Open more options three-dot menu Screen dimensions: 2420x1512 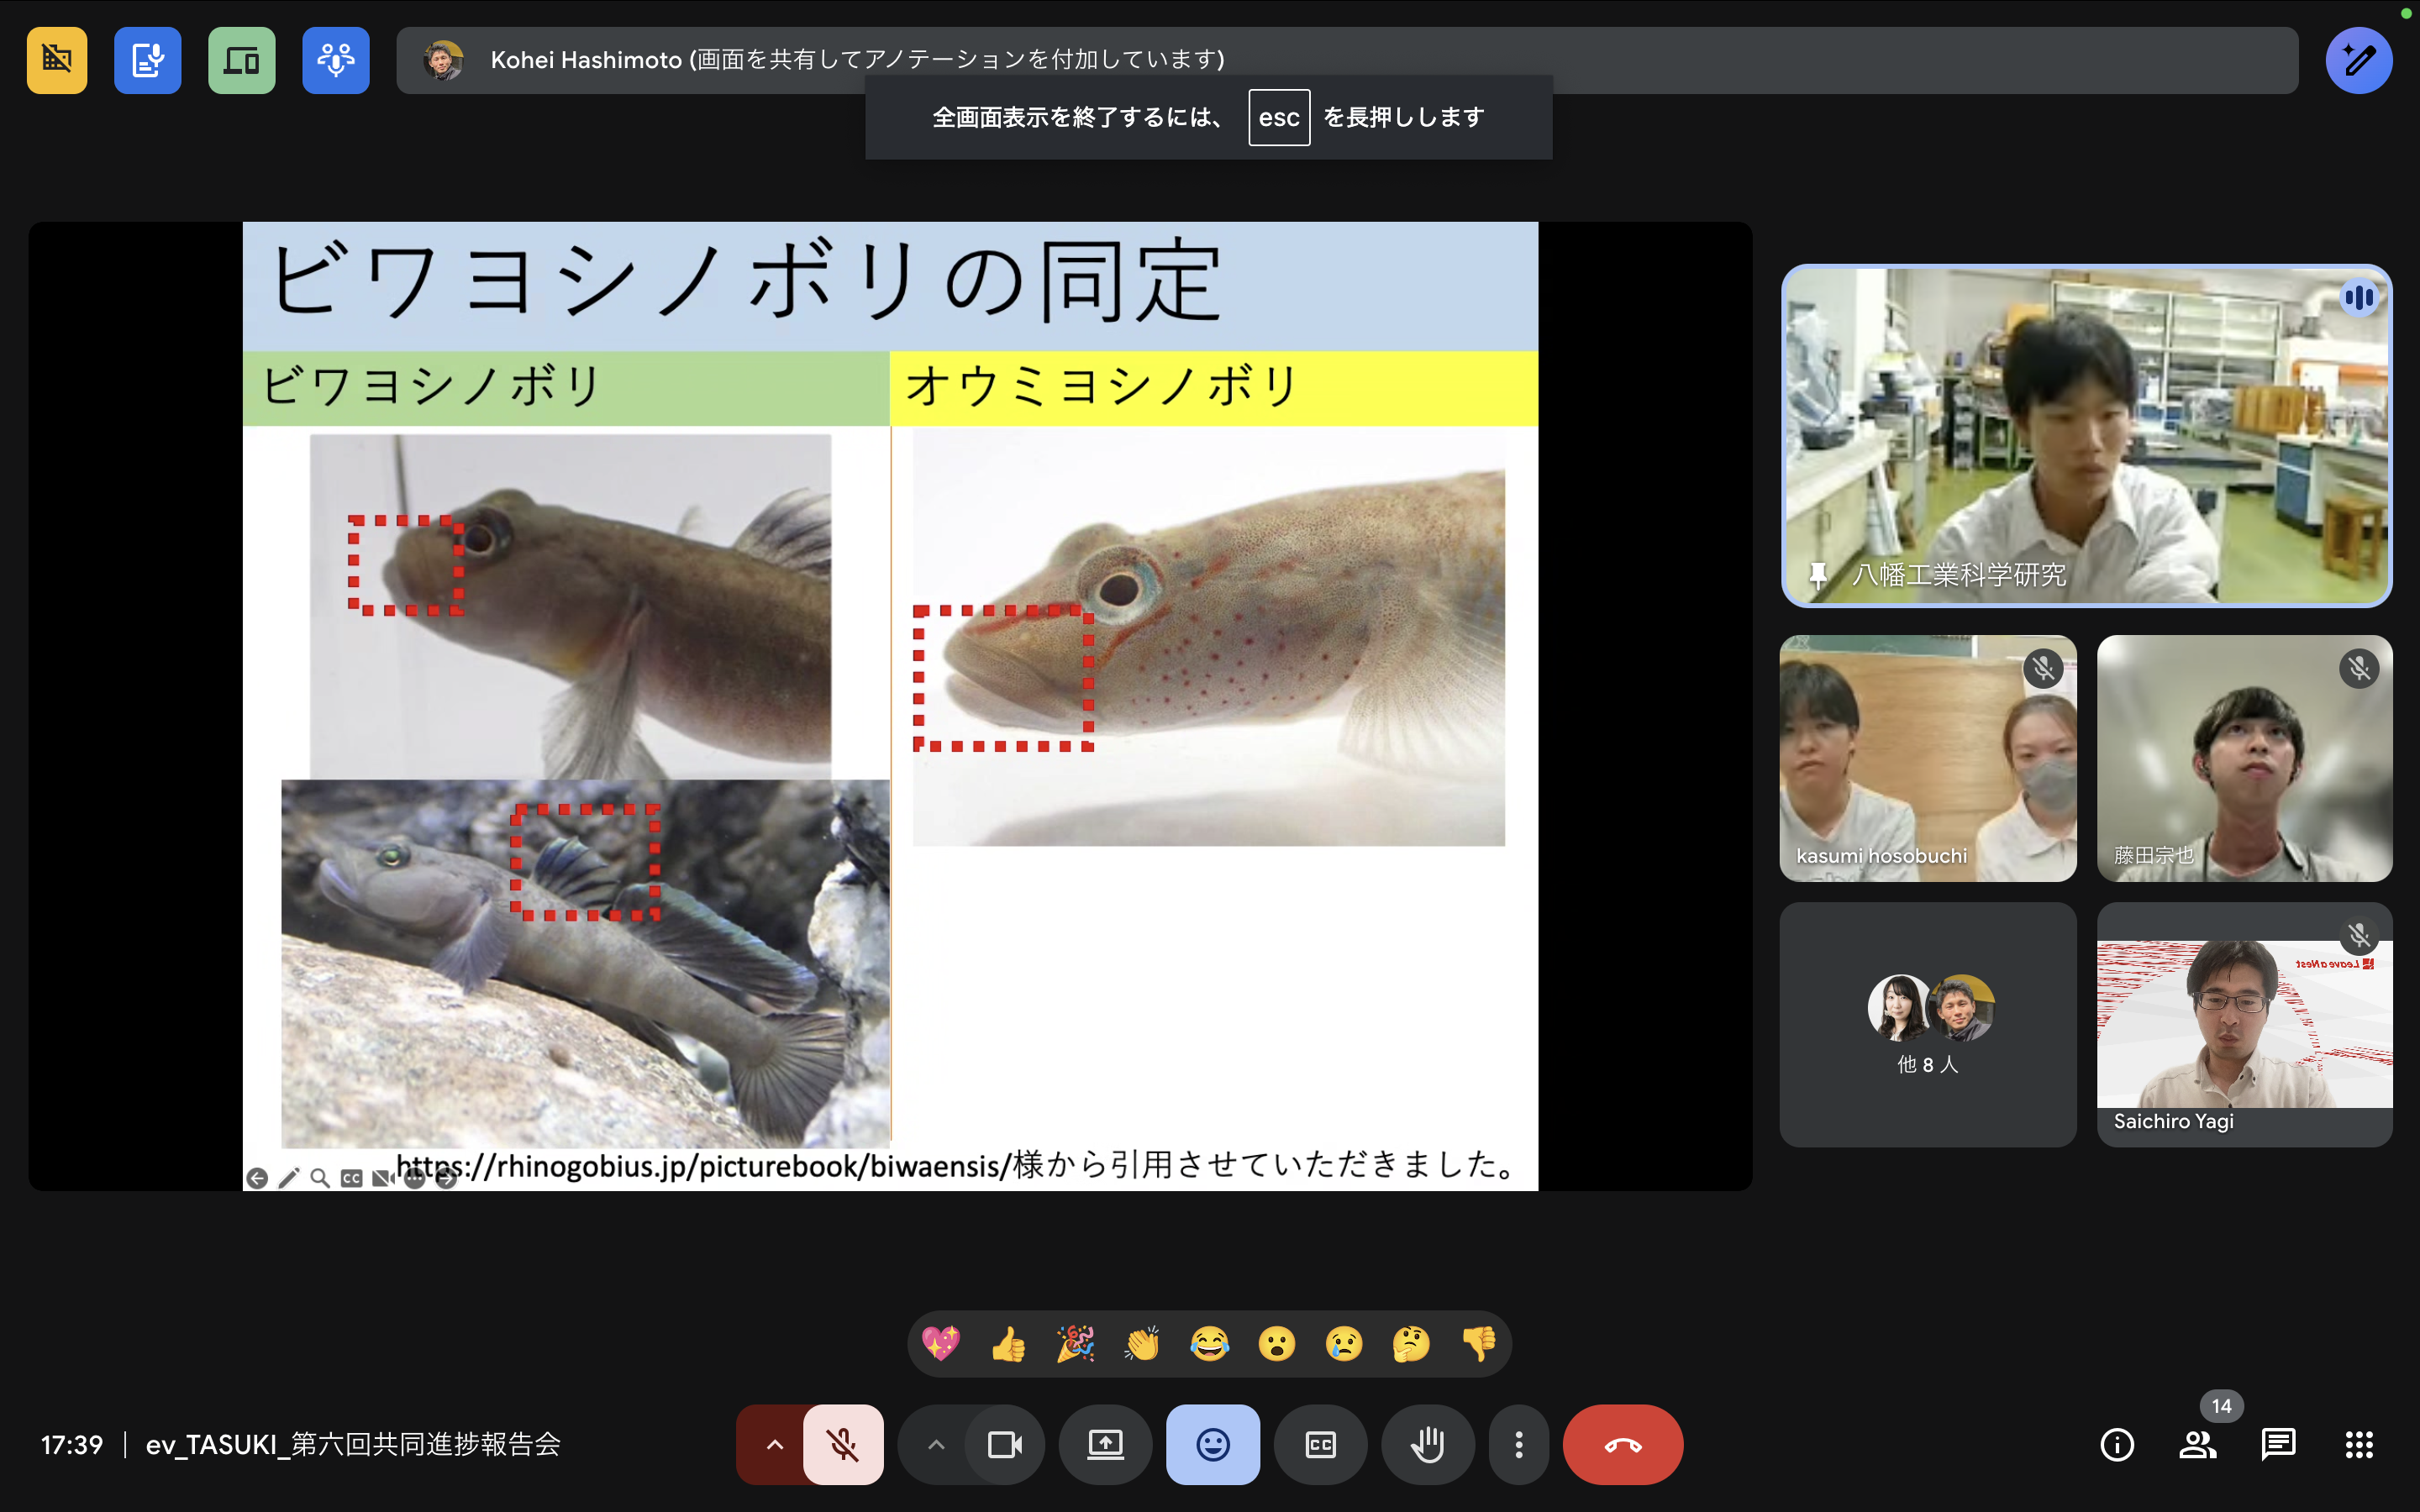(x=1518, y=1444)
